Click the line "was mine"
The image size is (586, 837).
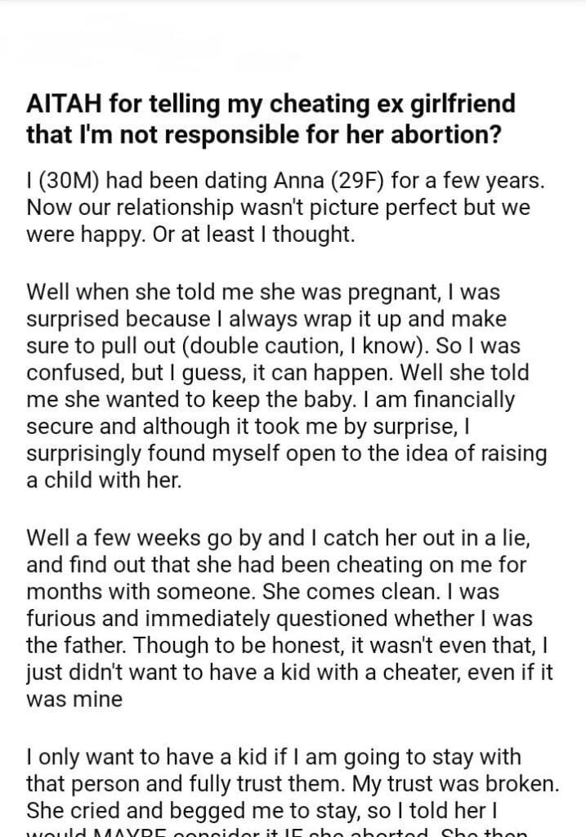pyautogui.click(x=74, y=700)
